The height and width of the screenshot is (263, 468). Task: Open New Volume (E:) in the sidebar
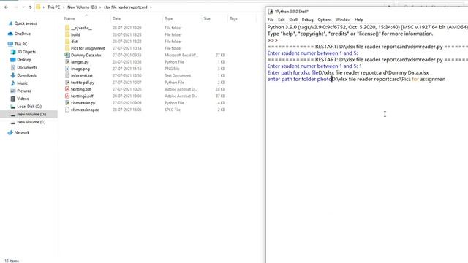[x=28, y=122]
